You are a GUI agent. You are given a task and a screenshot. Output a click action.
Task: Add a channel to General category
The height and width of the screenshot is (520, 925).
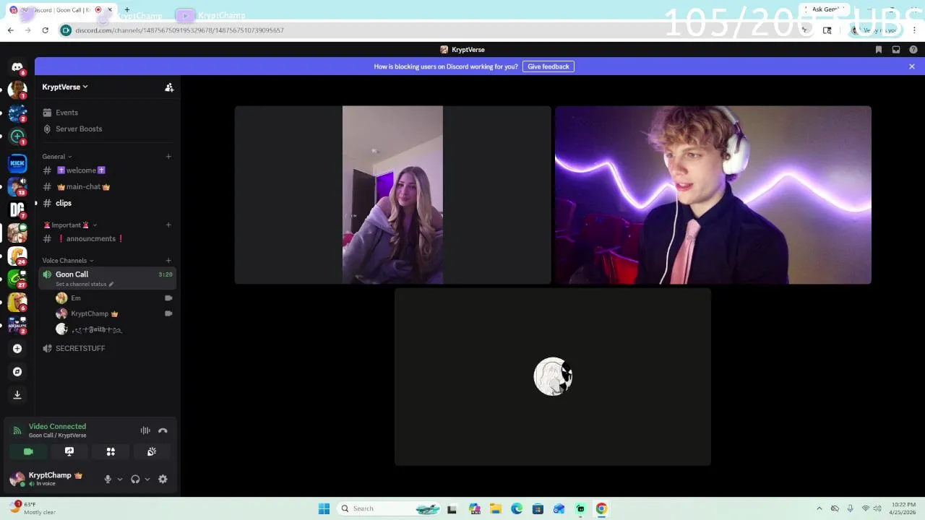pyautogui.click(x=168, y=157)
